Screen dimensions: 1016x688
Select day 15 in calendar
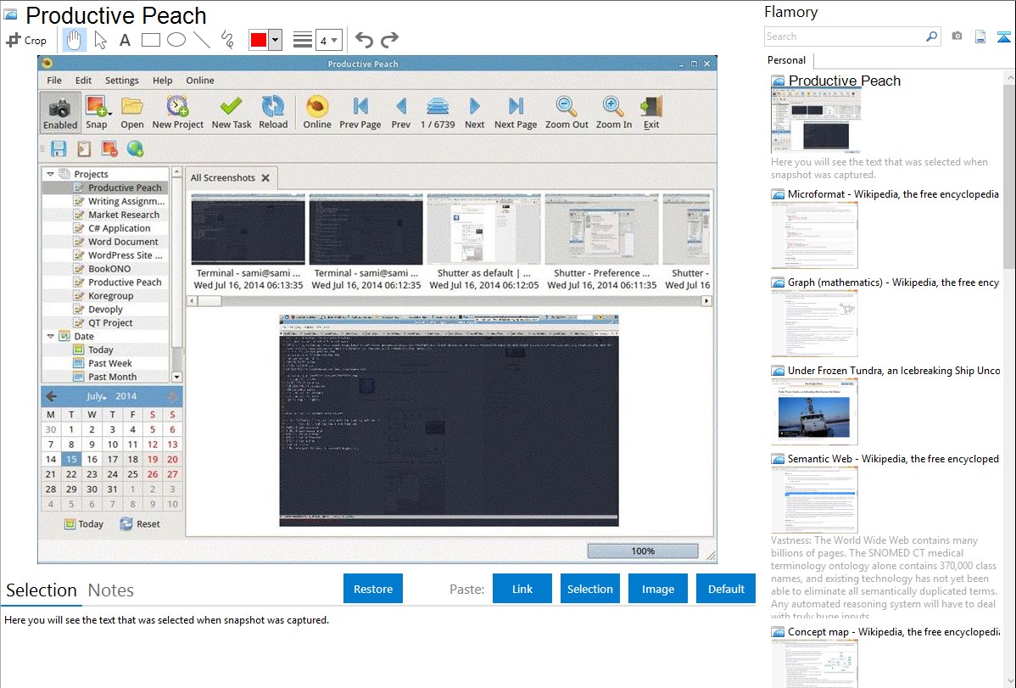pyautogui.click(x=71, y=459)
